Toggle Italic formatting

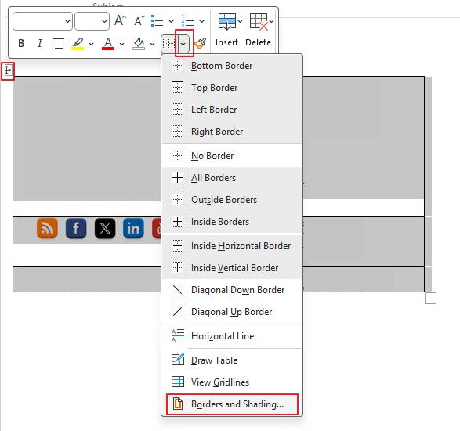(40, 43)
